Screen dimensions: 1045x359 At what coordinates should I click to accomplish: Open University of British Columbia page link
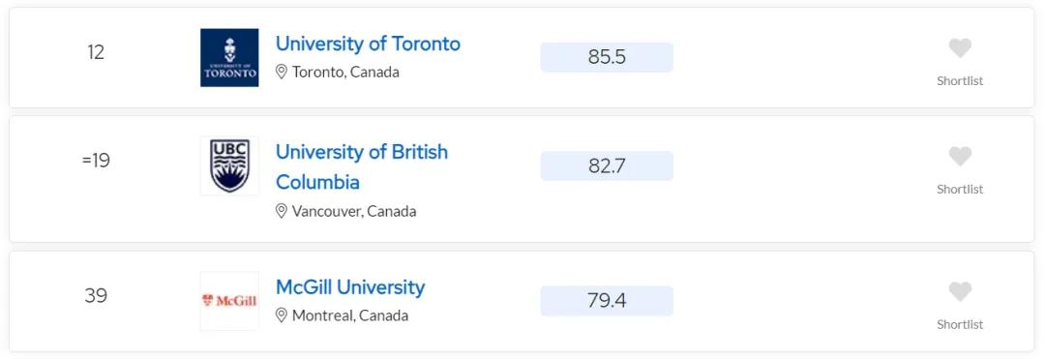point(362,166)
